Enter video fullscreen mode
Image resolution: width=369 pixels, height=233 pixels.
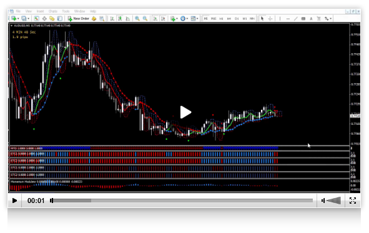[353, 201]
